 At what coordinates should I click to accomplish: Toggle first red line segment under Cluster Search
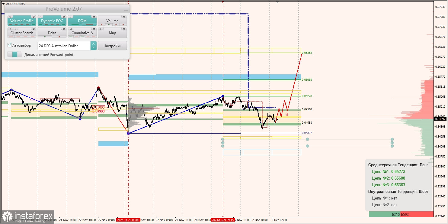11,37
